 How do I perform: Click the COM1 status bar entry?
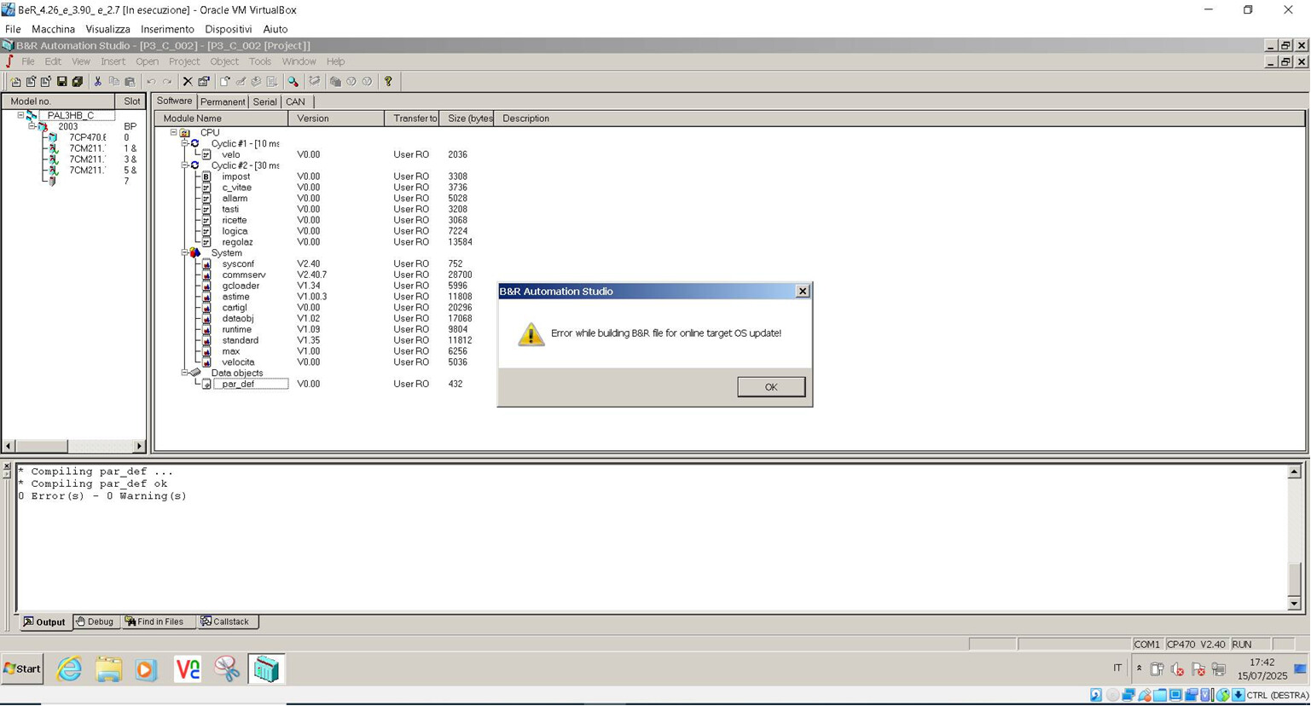coord(1147,645)
